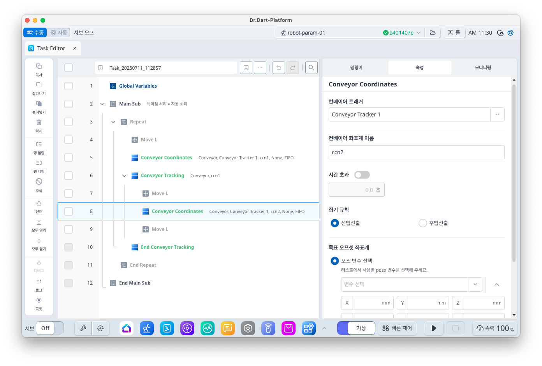Click the play button in bottom bar
The image size is (542, 366).
click(434, 328)
